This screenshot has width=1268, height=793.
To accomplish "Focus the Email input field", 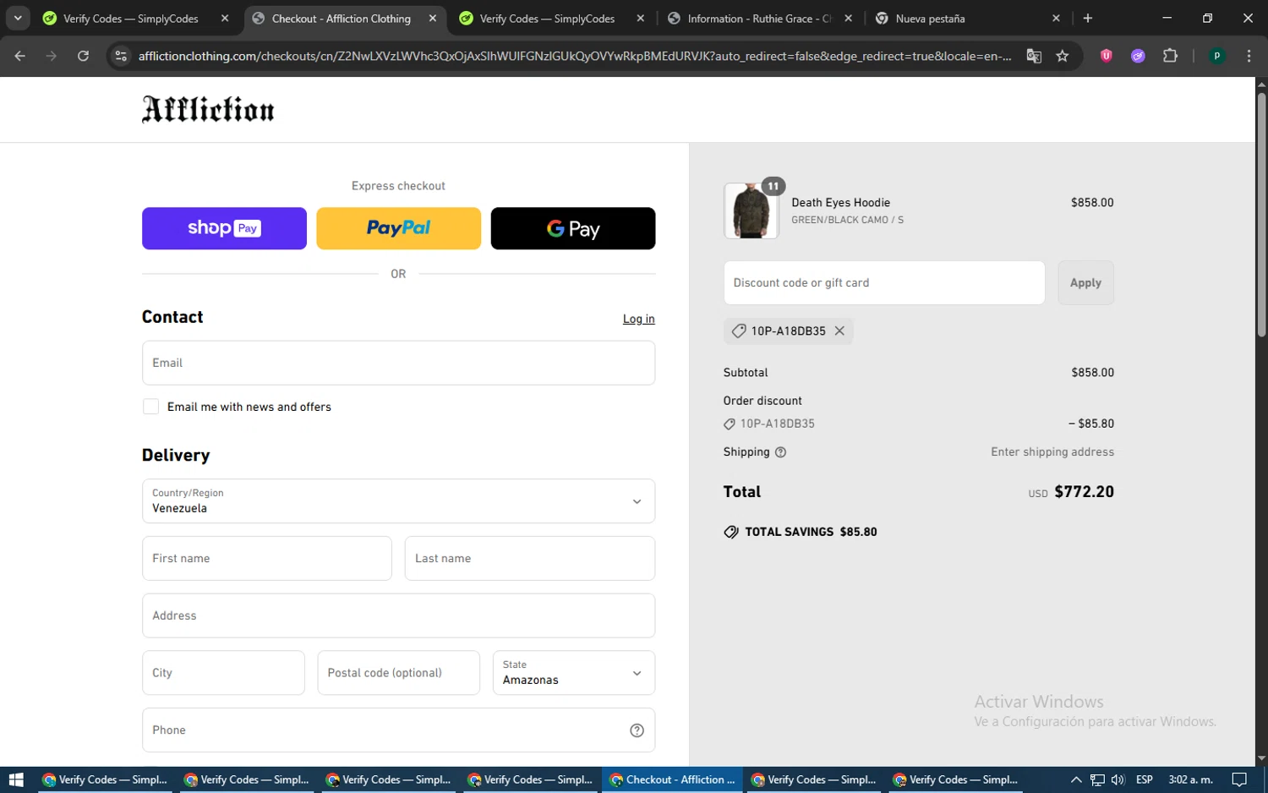I will (398, 363).
